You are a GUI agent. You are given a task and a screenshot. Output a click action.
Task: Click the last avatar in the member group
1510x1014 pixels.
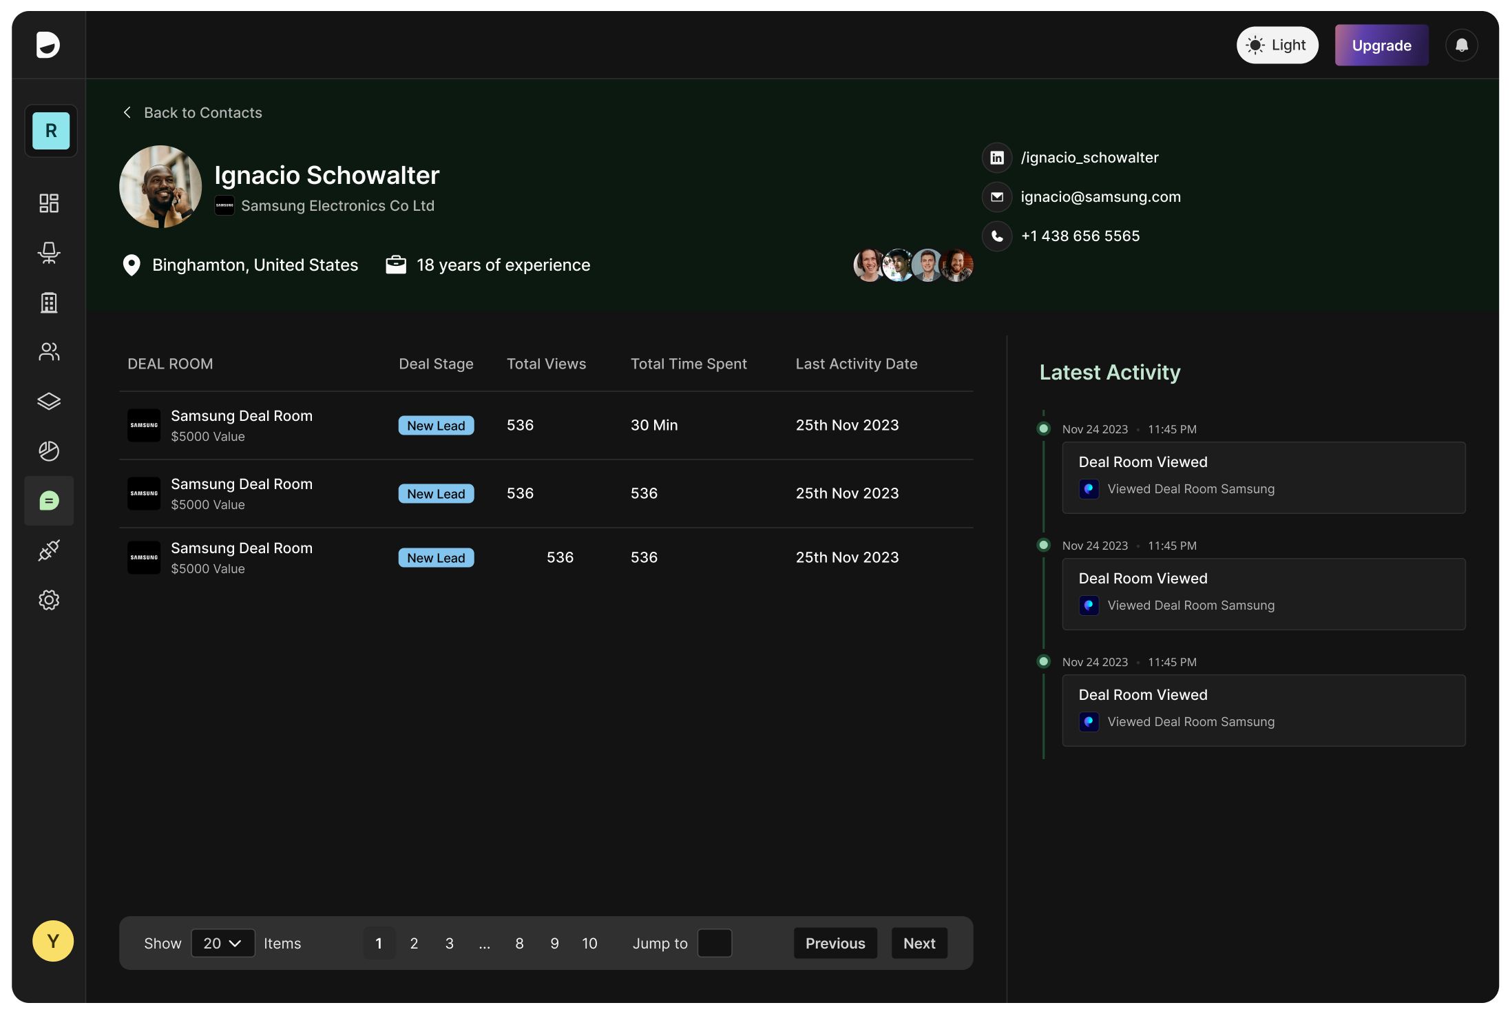click(957, 265)
